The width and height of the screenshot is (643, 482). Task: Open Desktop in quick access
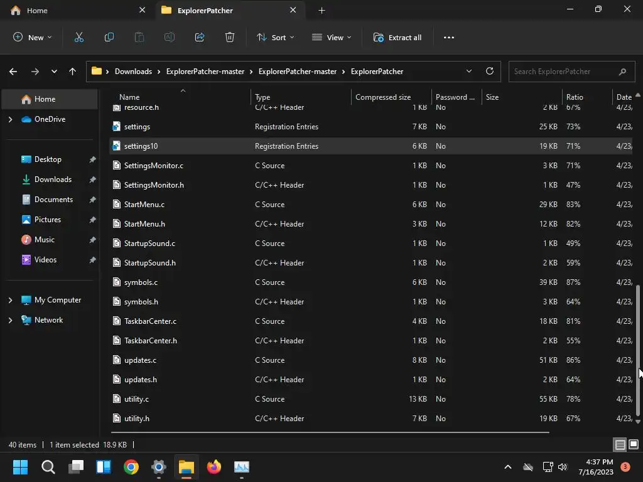click(48, 159)
